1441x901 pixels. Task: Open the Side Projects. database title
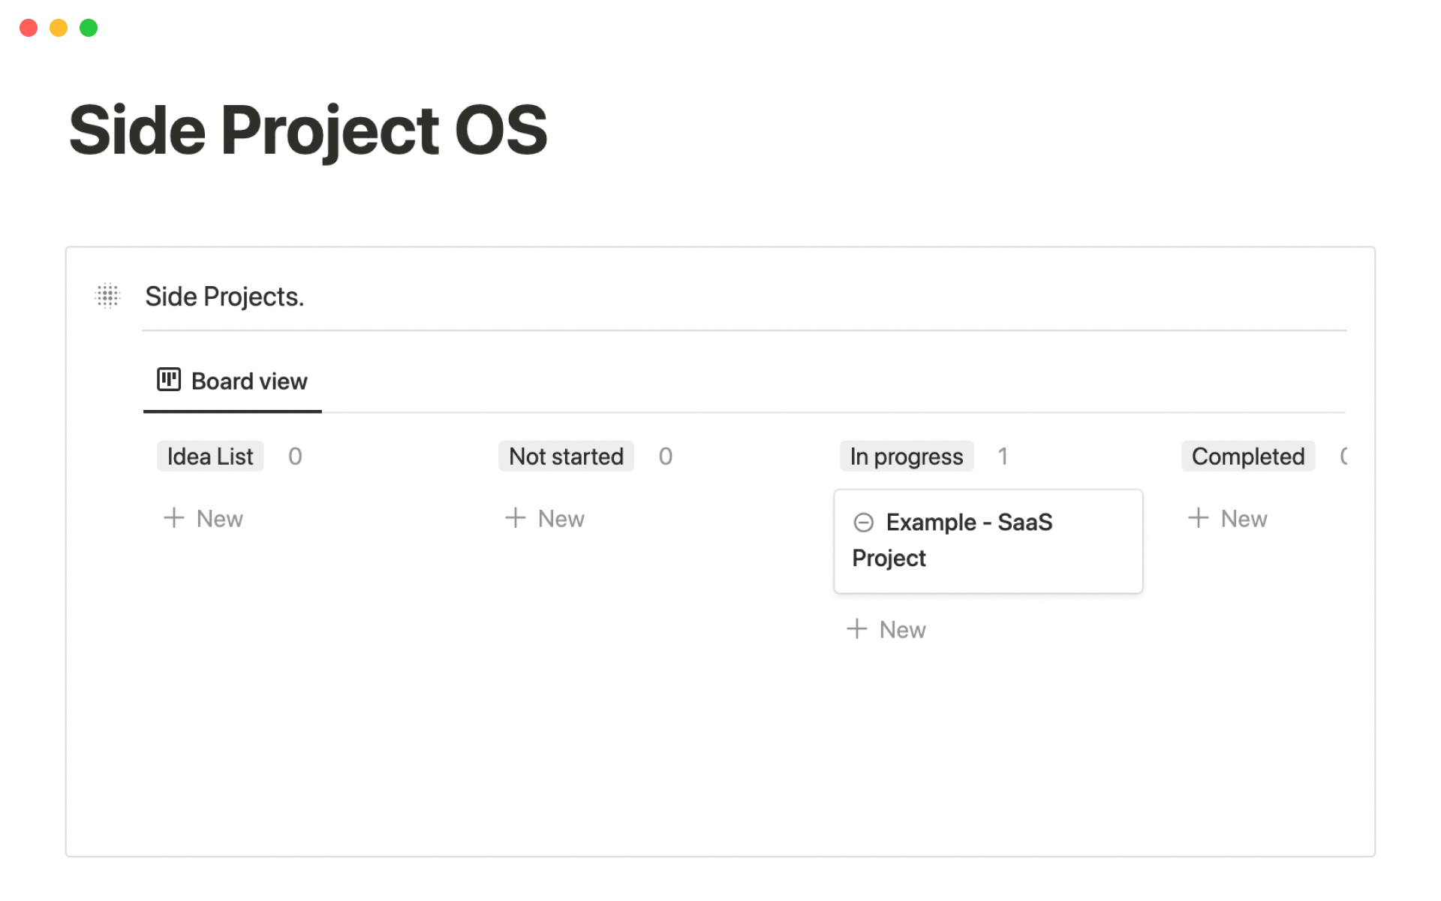pos(224,297)
